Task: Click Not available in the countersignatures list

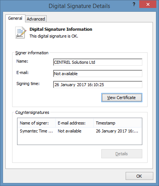Action: (69, 131)
